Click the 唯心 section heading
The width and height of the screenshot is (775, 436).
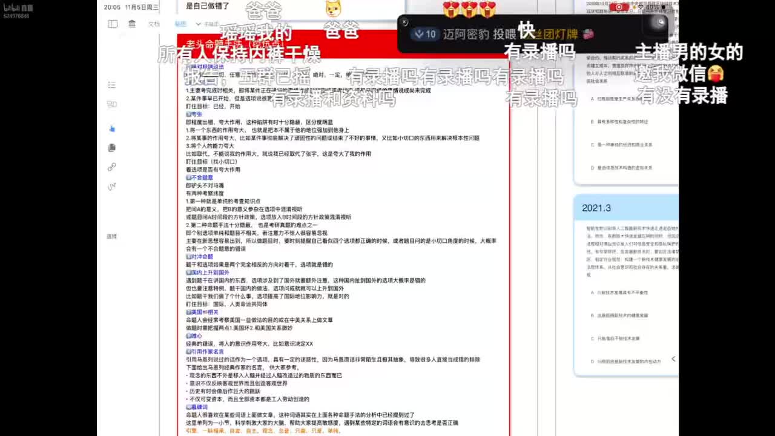(194, 336)
